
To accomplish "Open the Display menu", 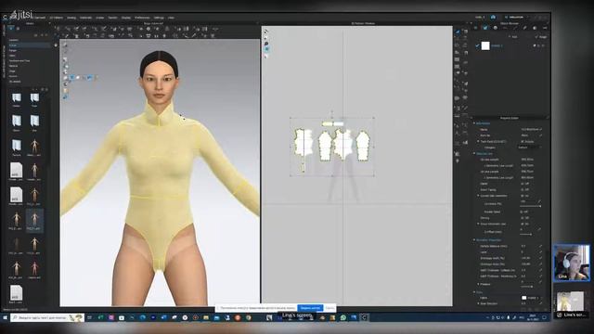I will pos(126,18).
